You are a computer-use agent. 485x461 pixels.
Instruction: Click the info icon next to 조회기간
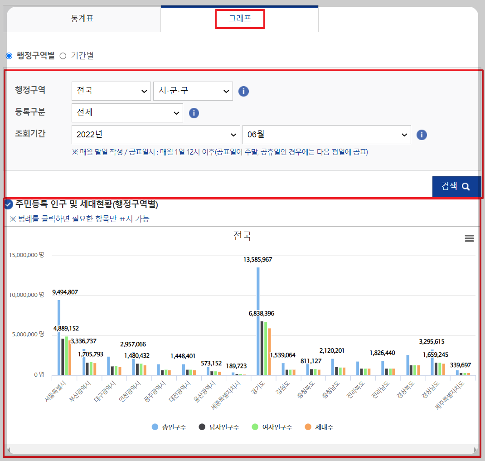(422, 135)
